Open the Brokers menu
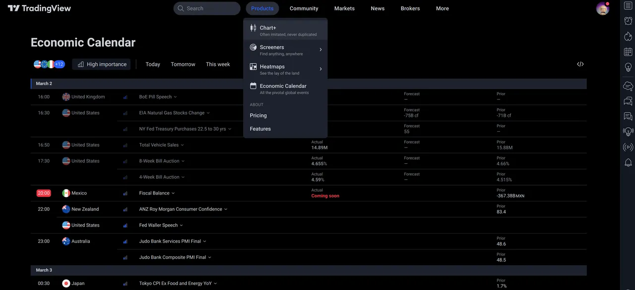 [410, 8]
